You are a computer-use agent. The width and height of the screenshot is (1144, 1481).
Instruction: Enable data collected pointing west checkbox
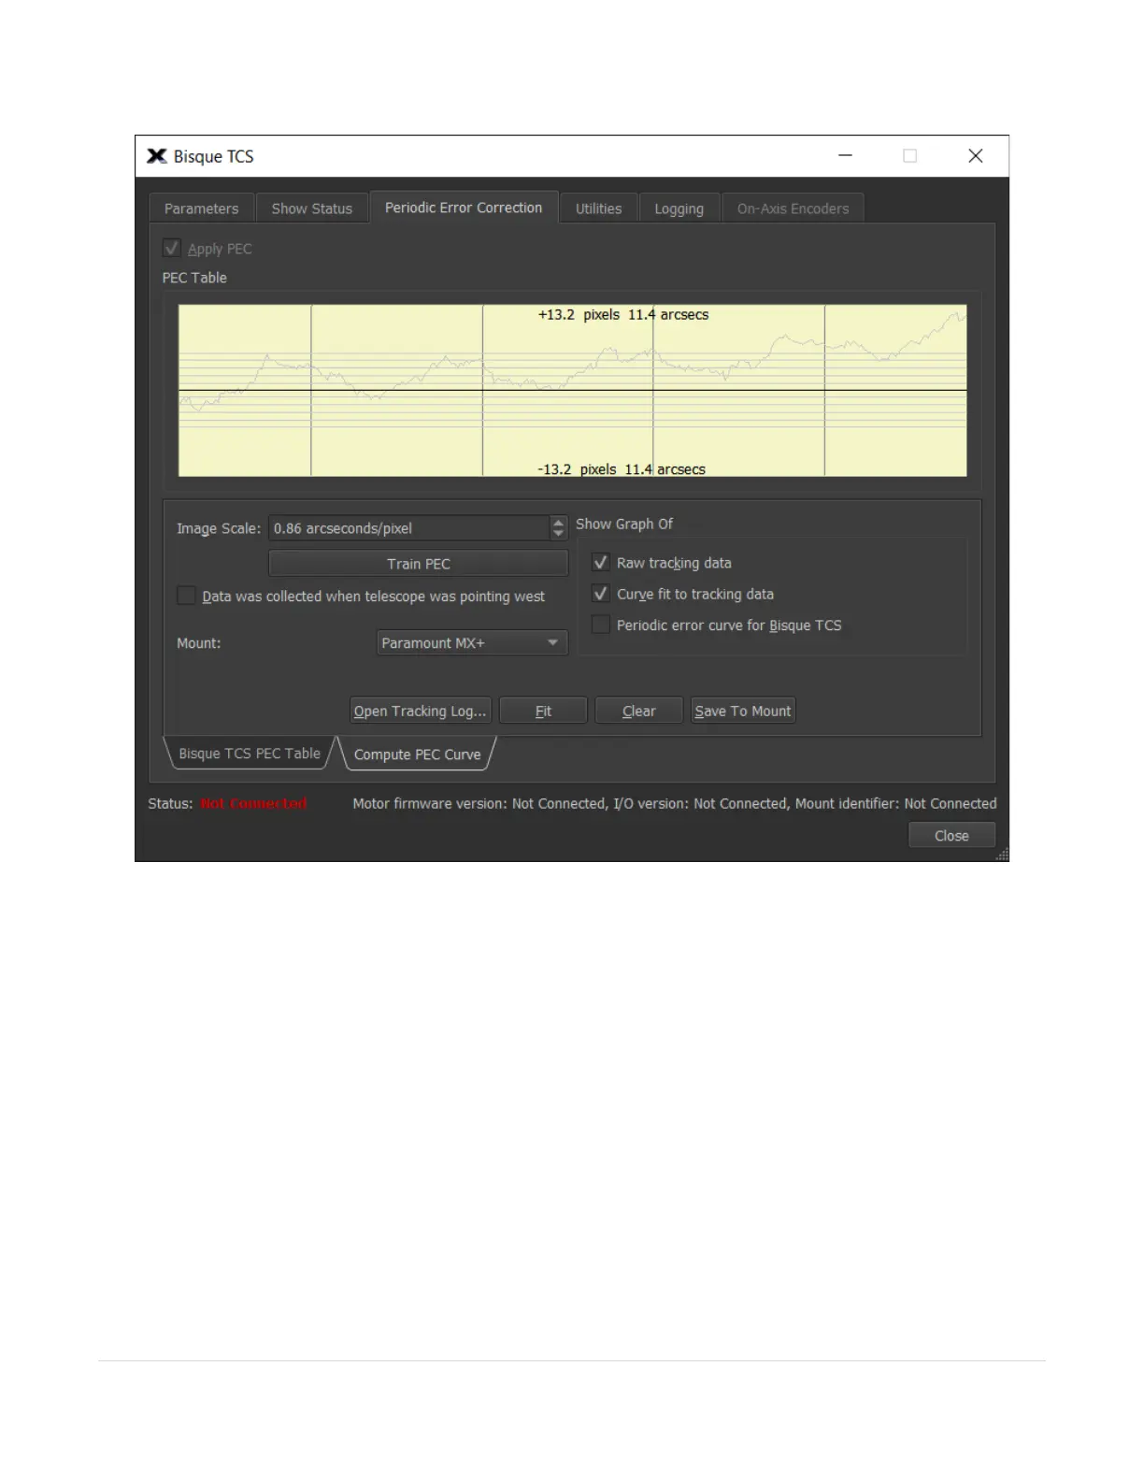[x=187, y=596]
